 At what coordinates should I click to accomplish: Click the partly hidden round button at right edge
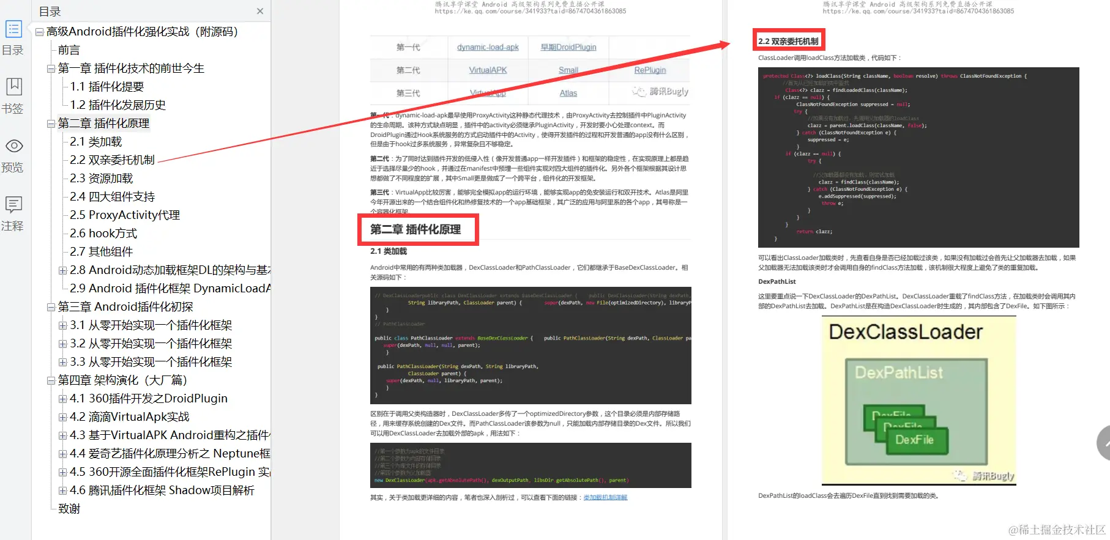[1103, 443]
